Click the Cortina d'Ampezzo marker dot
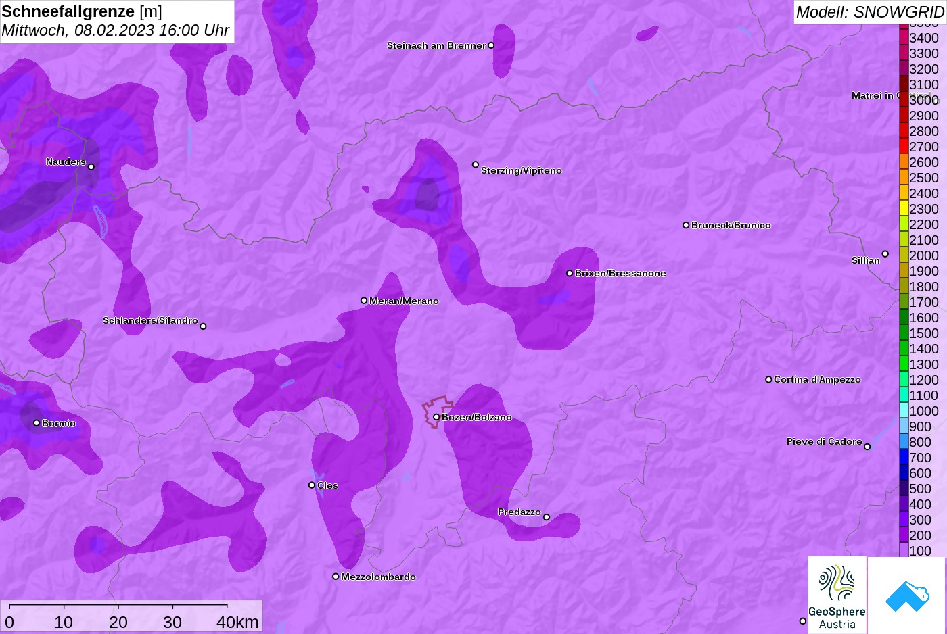947x634 pixels. point(768,379)
